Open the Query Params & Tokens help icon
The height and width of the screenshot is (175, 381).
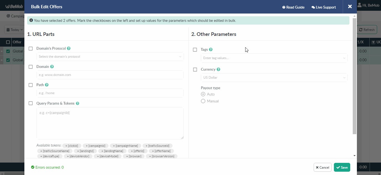point(77,103)
